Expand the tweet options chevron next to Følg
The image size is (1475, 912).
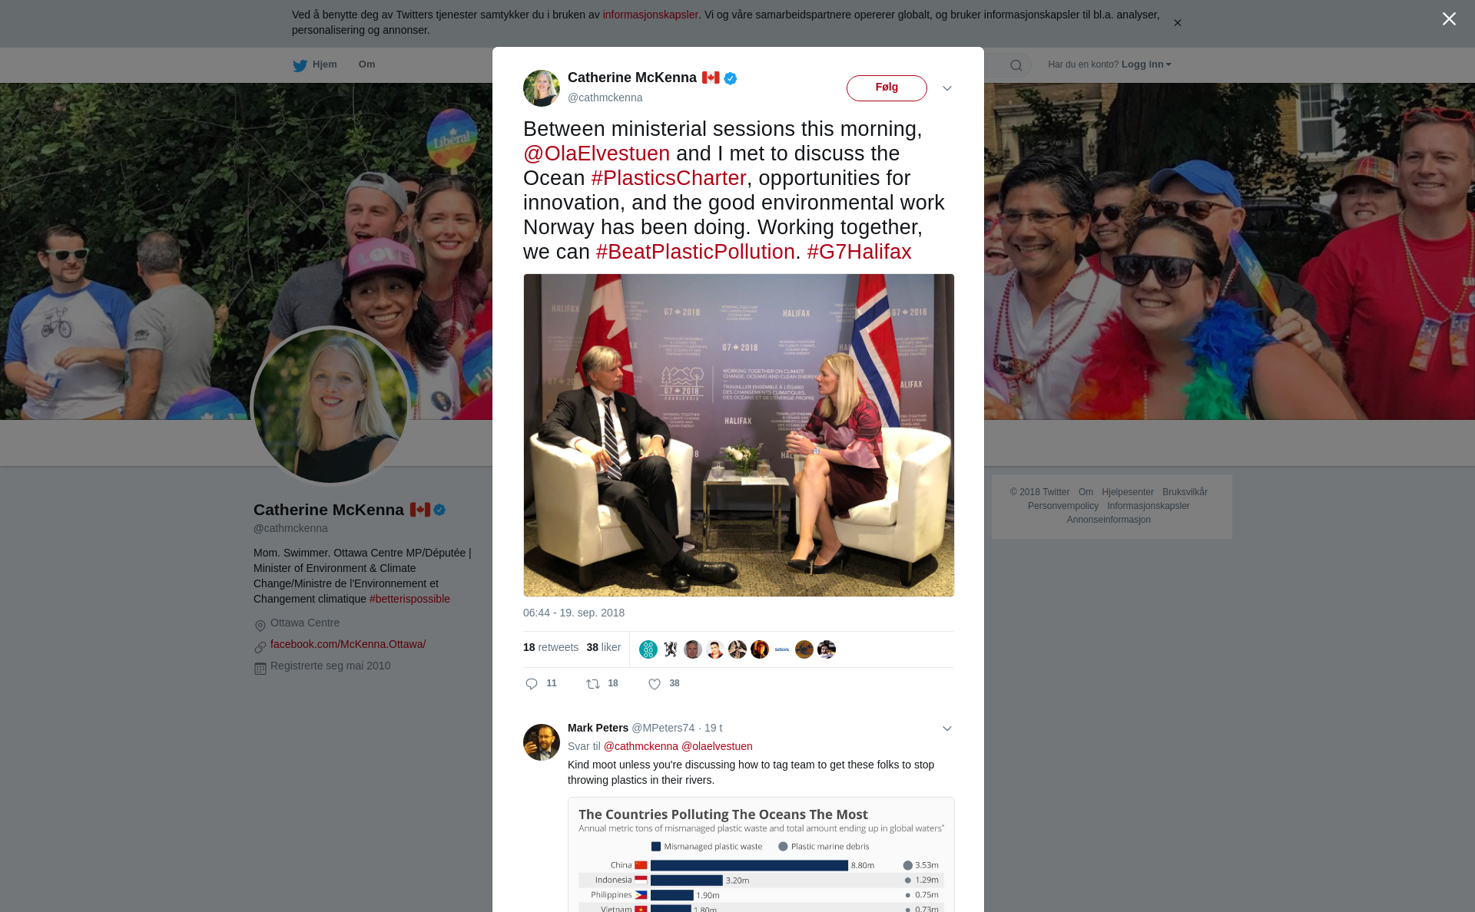[x=947, y=88]
